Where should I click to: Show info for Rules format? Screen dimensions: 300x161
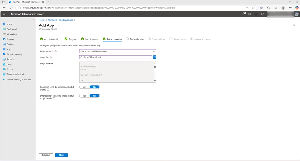(x=56, y=51)
